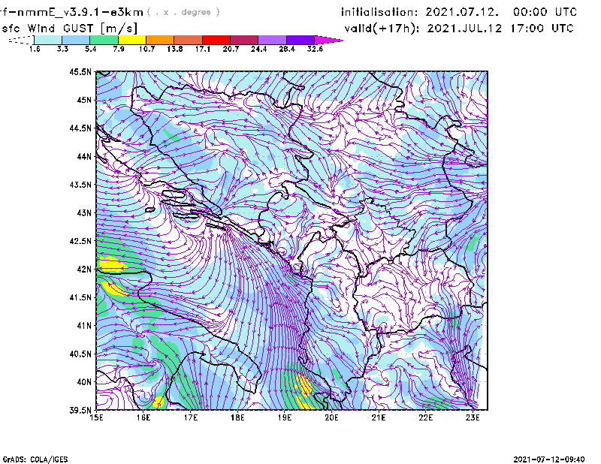Click the 41.5N latitude label

80,297
